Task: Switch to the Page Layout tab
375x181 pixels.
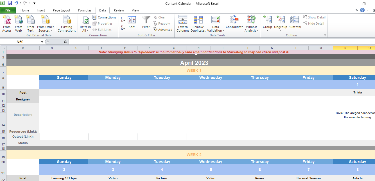Action: [x=62, y=10]
